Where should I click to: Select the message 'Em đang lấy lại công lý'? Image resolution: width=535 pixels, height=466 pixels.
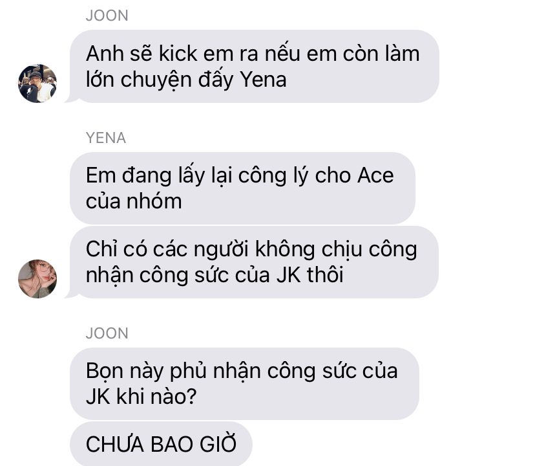(242, 188)
